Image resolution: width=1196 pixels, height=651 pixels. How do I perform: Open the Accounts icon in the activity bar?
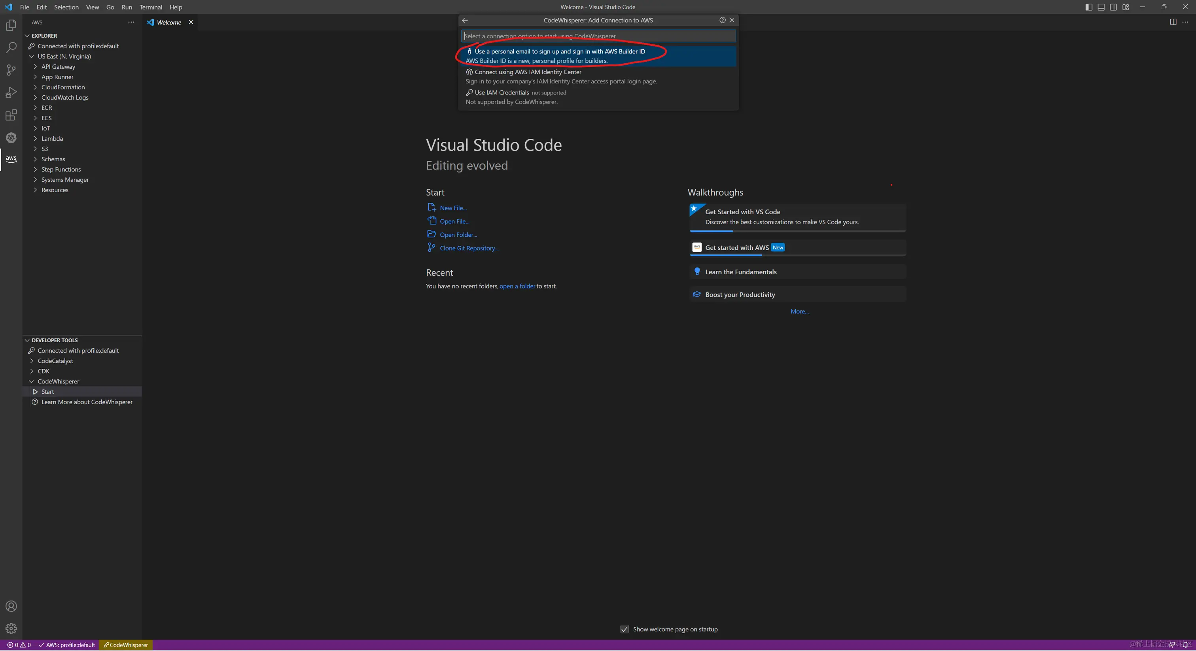coord(11,606)
